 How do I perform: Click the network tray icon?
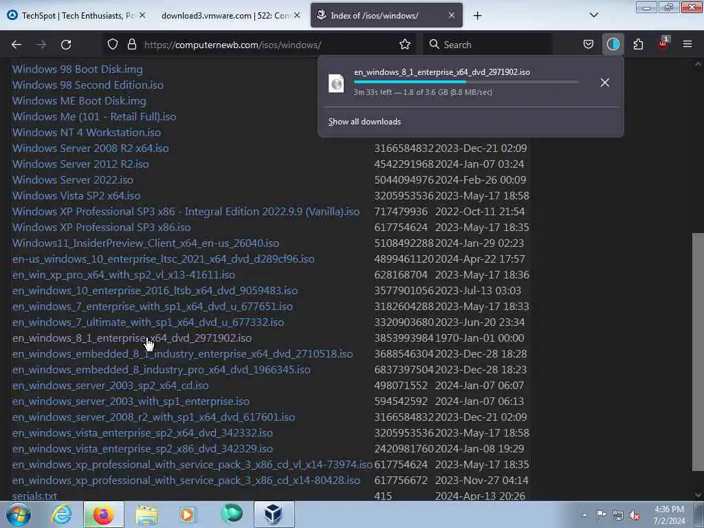pyautogui.click(x=618, y=516)
